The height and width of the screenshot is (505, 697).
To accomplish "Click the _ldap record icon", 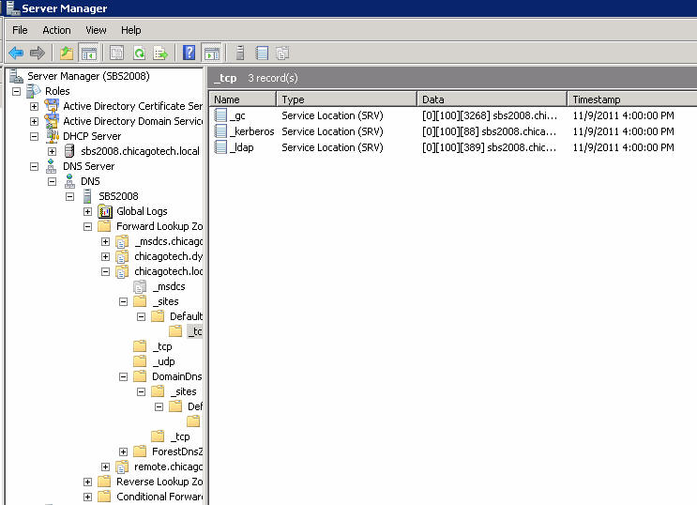I will [220, 147].
